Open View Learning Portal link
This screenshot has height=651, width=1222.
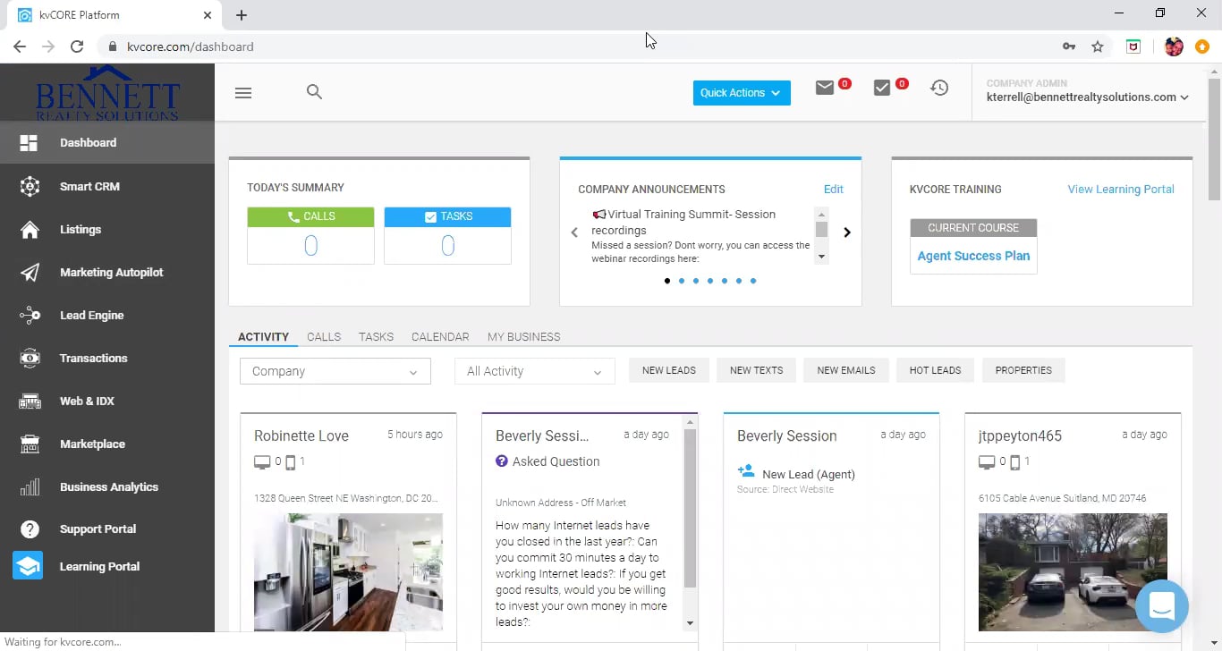(x=1121, y=190)
